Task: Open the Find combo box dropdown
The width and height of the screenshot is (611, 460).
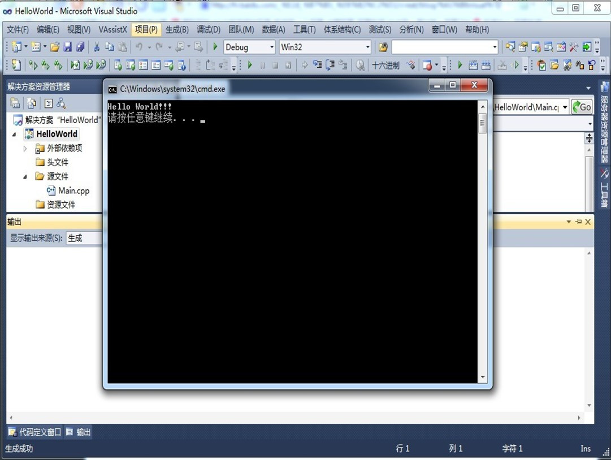Action: pos(495,47)
